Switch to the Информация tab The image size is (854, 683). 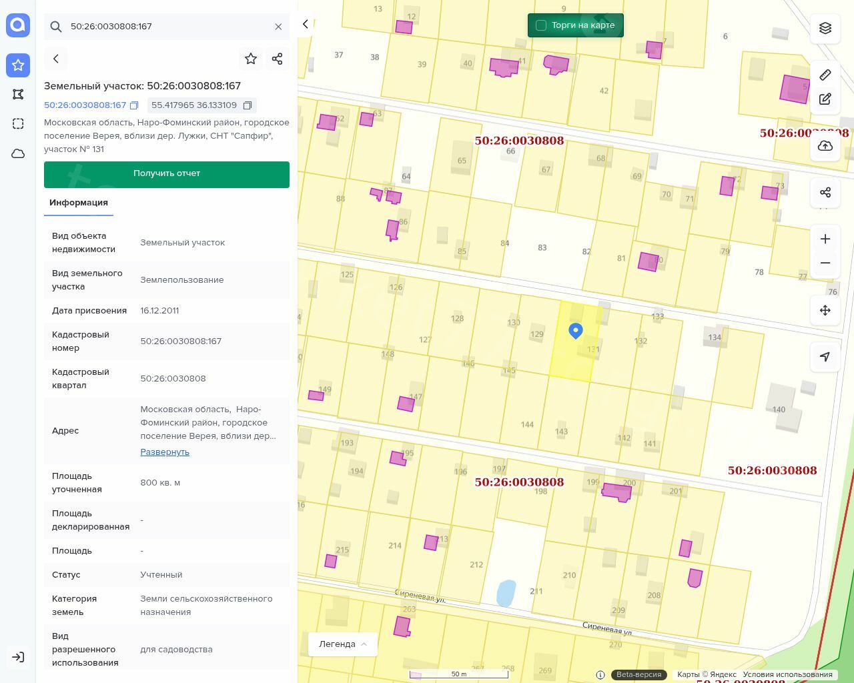pyautogui.click(x=79, y=203)
